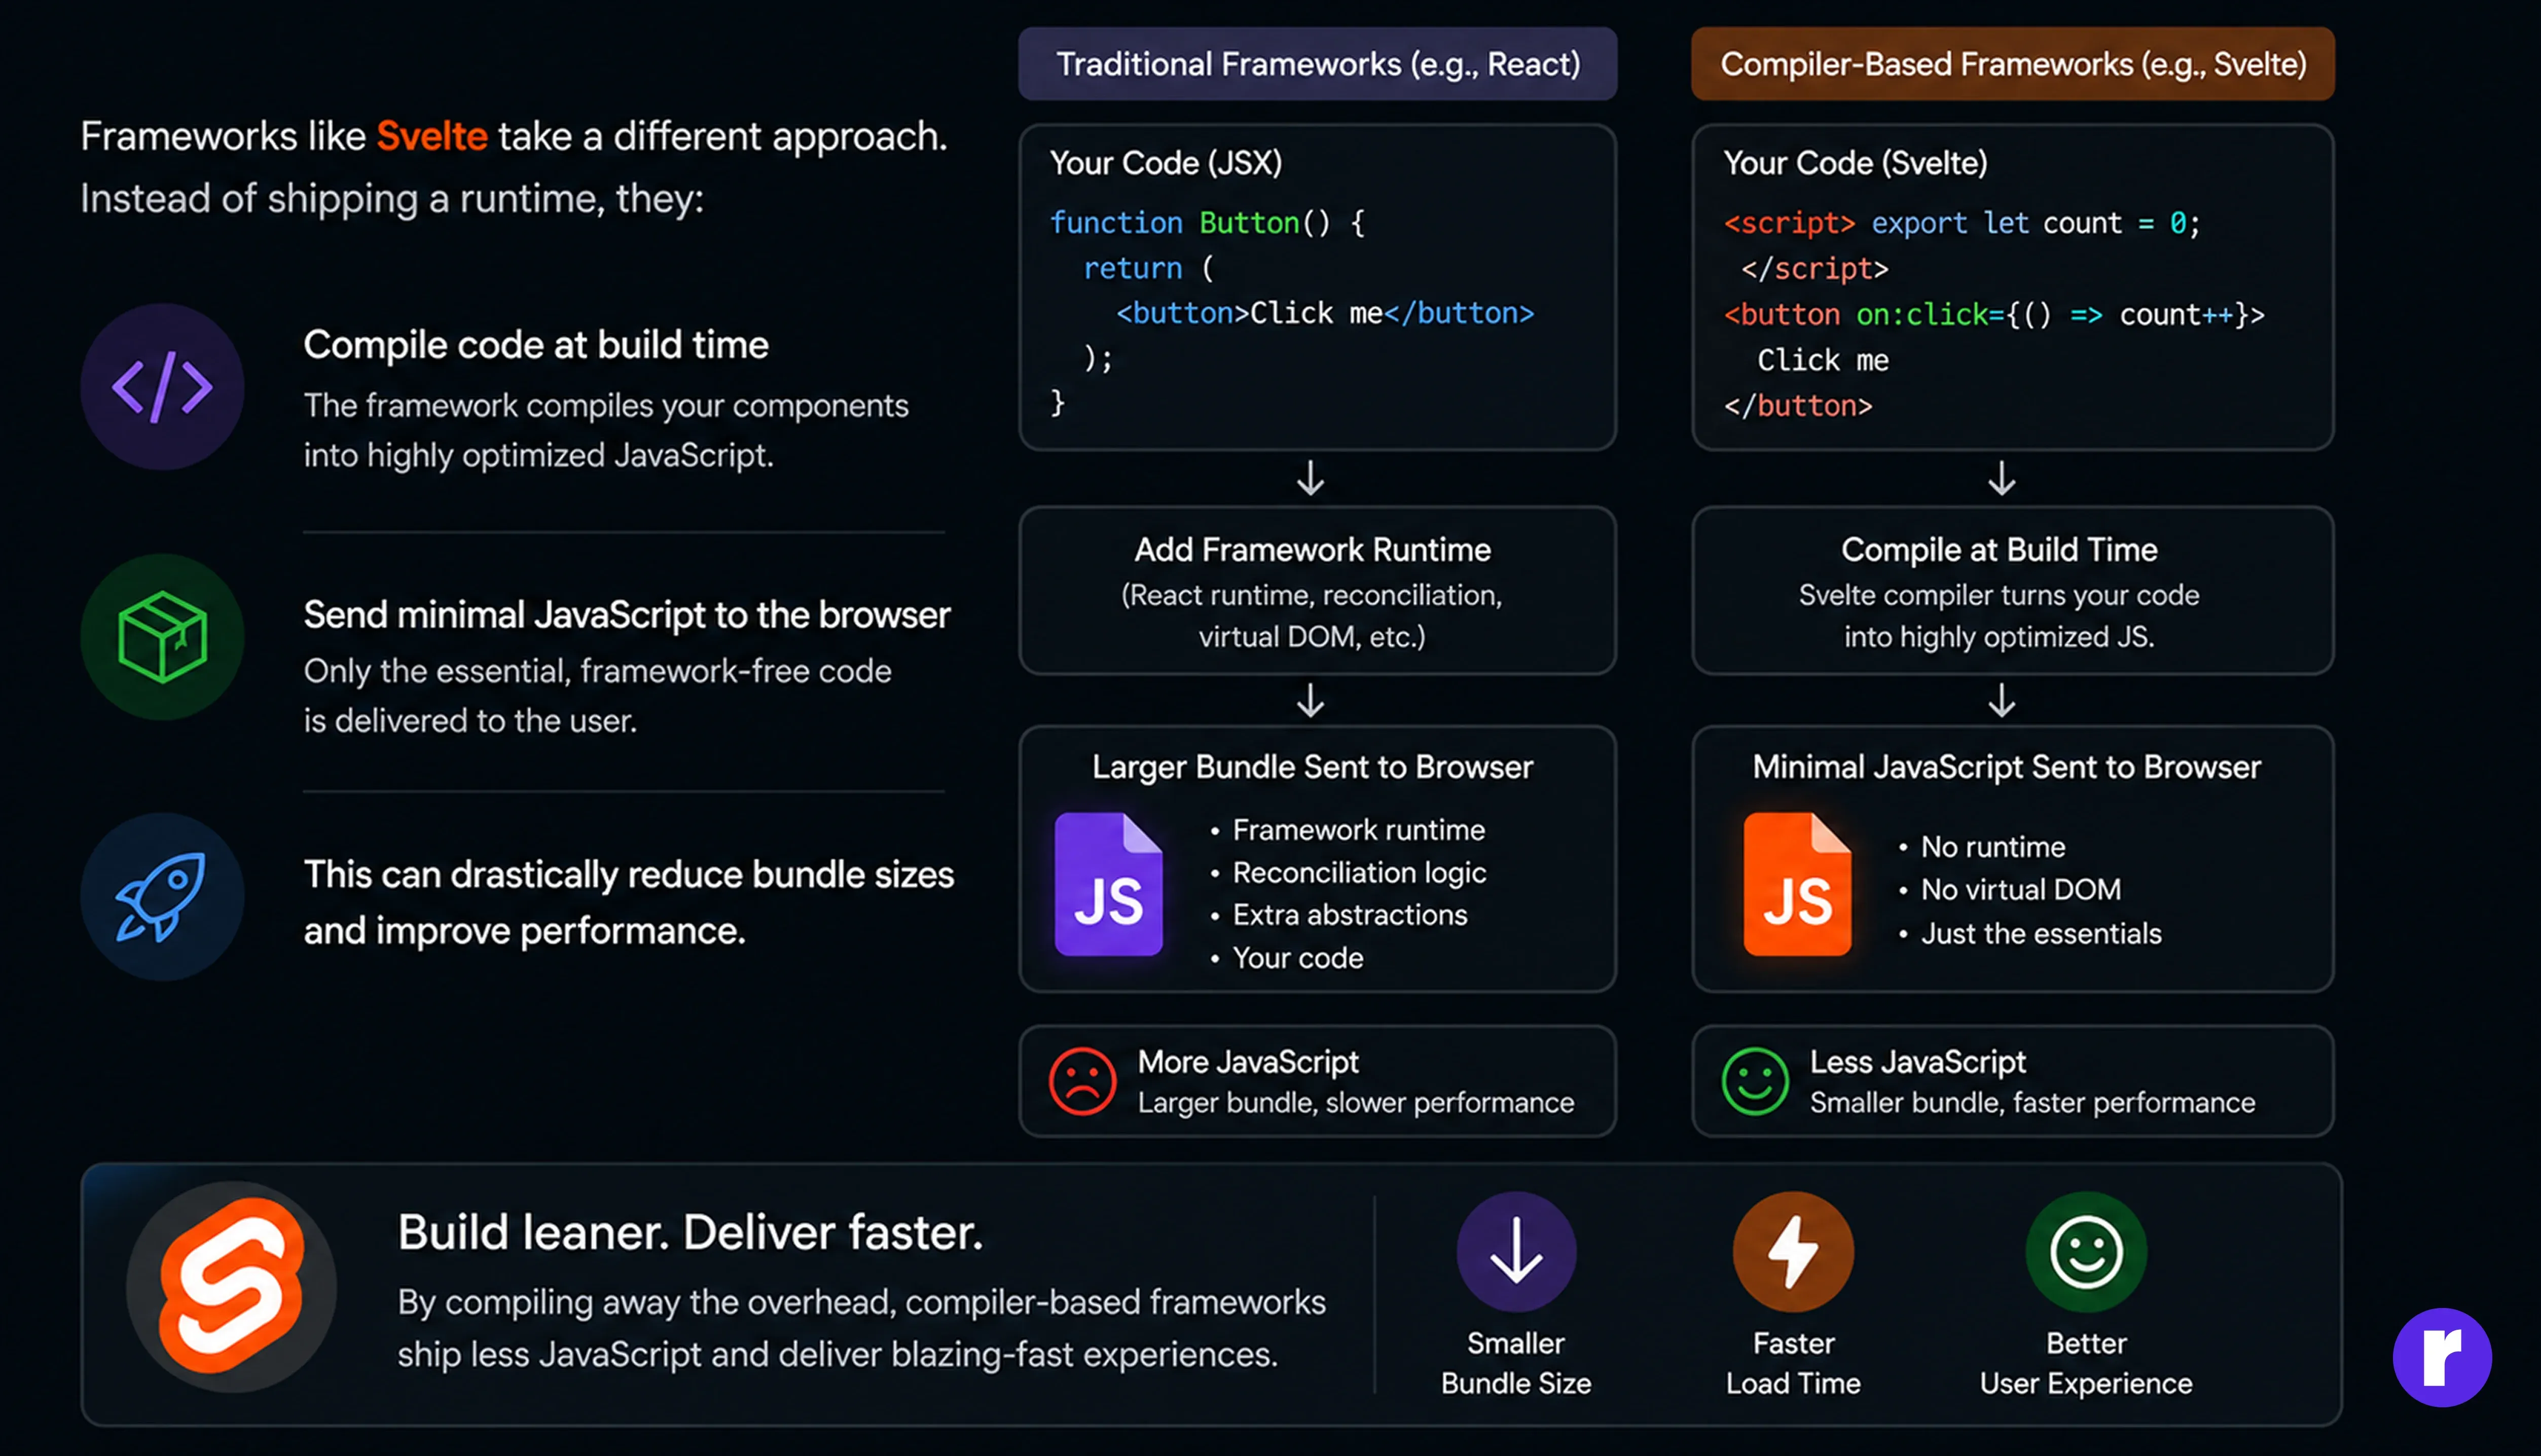
Task: Click Larger bundle, slower performance text
Action: pos(1356,1102)
